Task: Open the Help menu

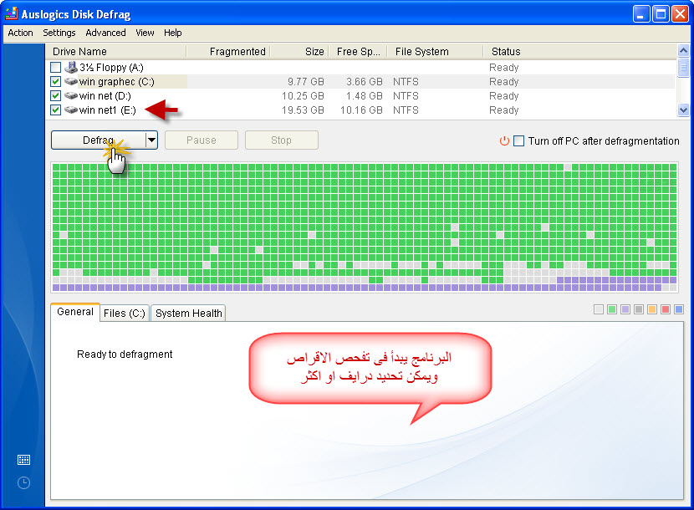Action: 172,33
